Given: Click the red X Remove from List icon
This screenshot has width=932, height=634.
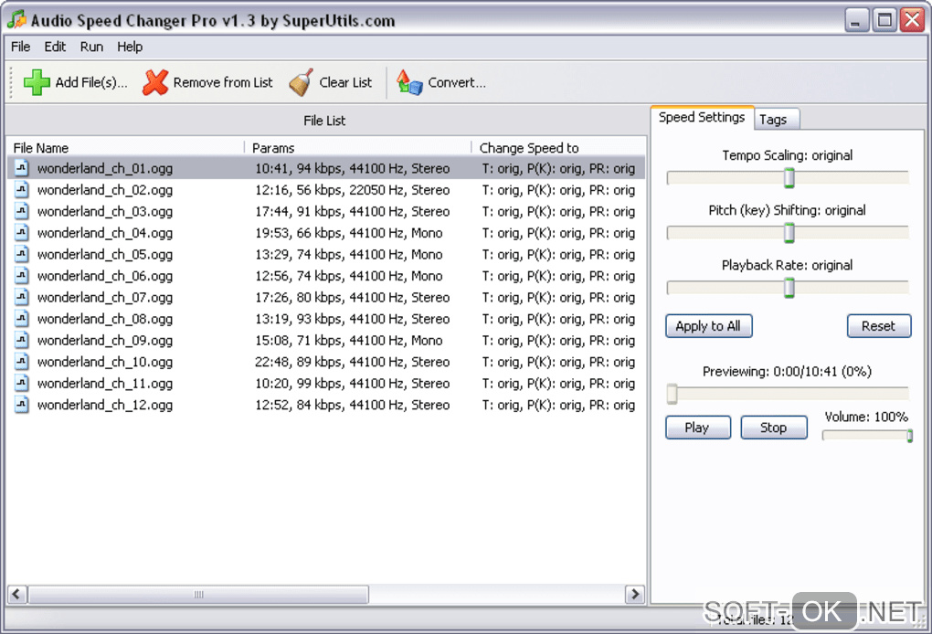Looking at the screenshot, I should click(x=155, y=82).
